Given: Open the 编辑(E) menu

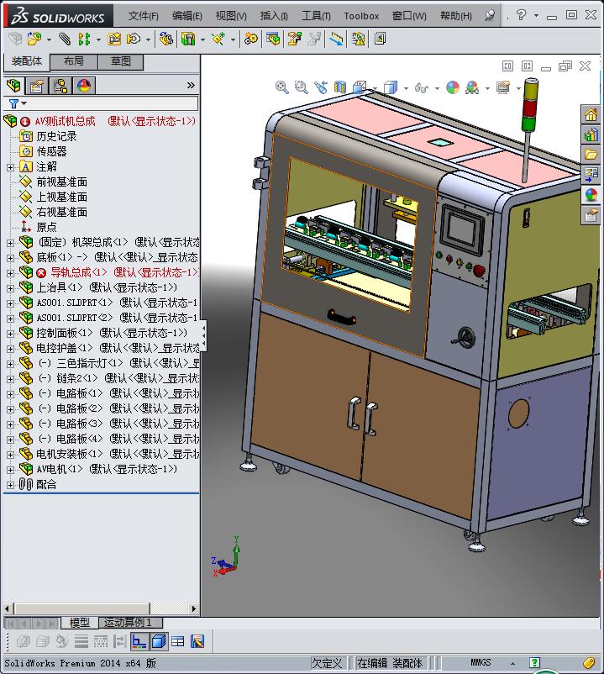Looking at the screenshot, I should (x=186, y=16).
